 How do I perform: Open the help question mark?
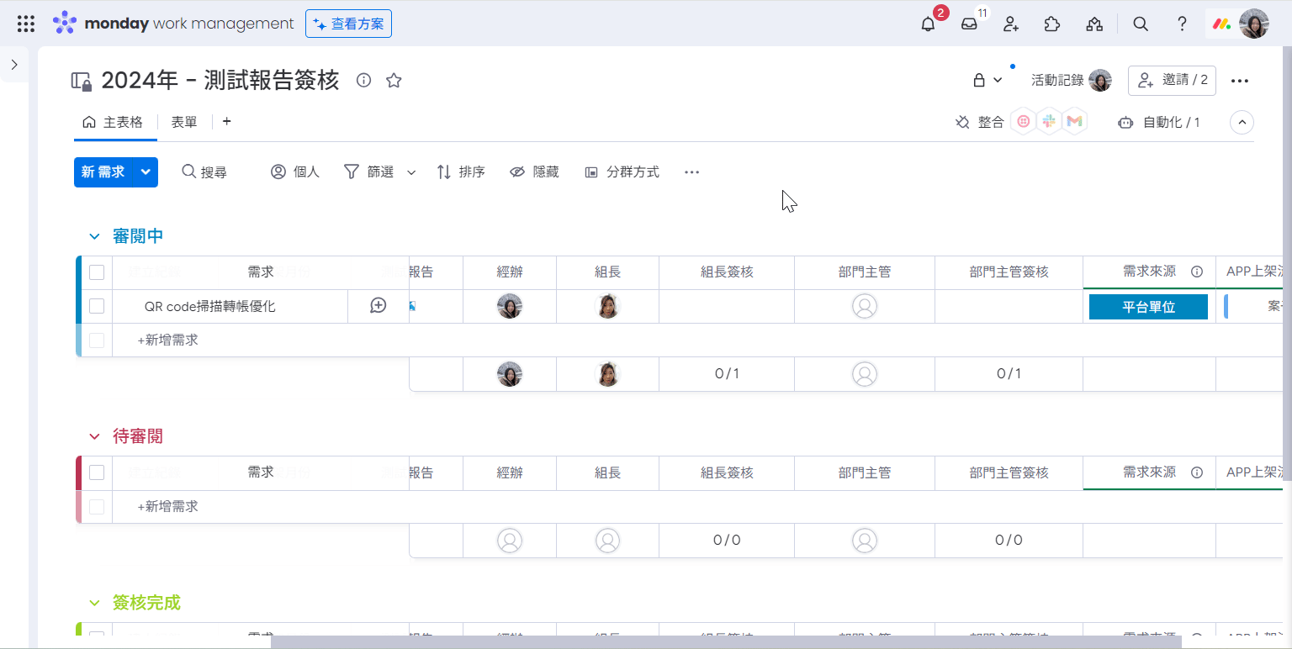tap(1182, 24)
